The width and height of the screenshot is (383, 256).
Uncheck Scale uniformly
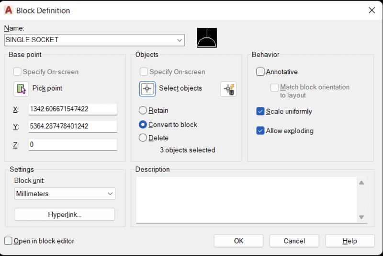(x=260, y=111)
